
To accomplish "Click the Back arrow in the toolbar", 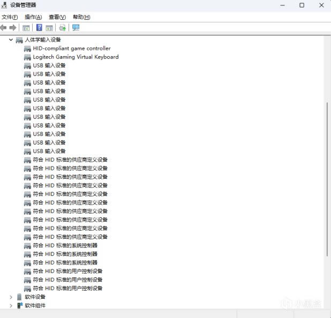I will [4, 27].
